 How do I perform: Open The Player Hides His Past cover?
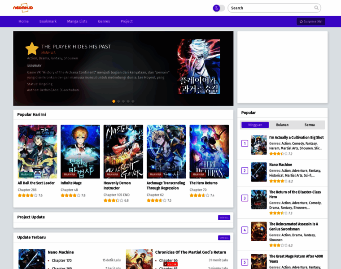point(199,66)
